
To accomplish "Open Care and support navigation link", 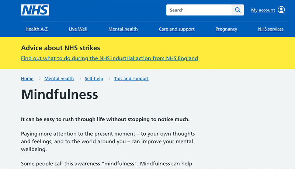I will tap(177, 29).
